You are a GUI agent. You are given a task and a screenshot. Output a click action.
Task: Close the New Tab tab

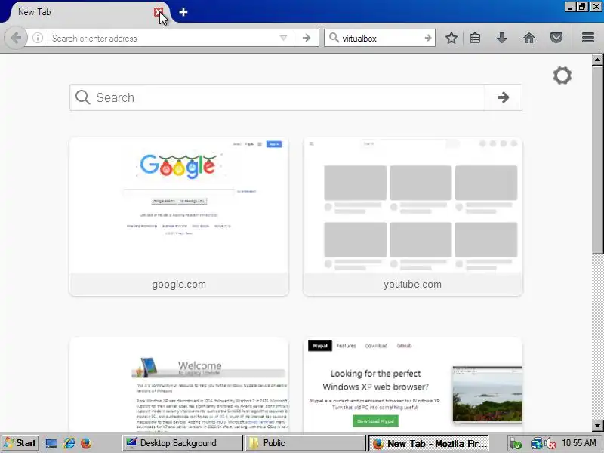[158, 12]
